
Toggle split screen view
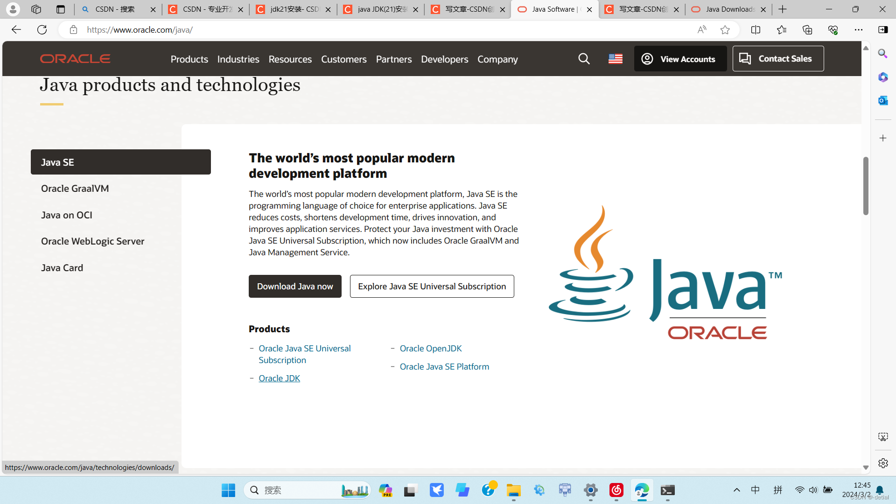tap(756, 29)
